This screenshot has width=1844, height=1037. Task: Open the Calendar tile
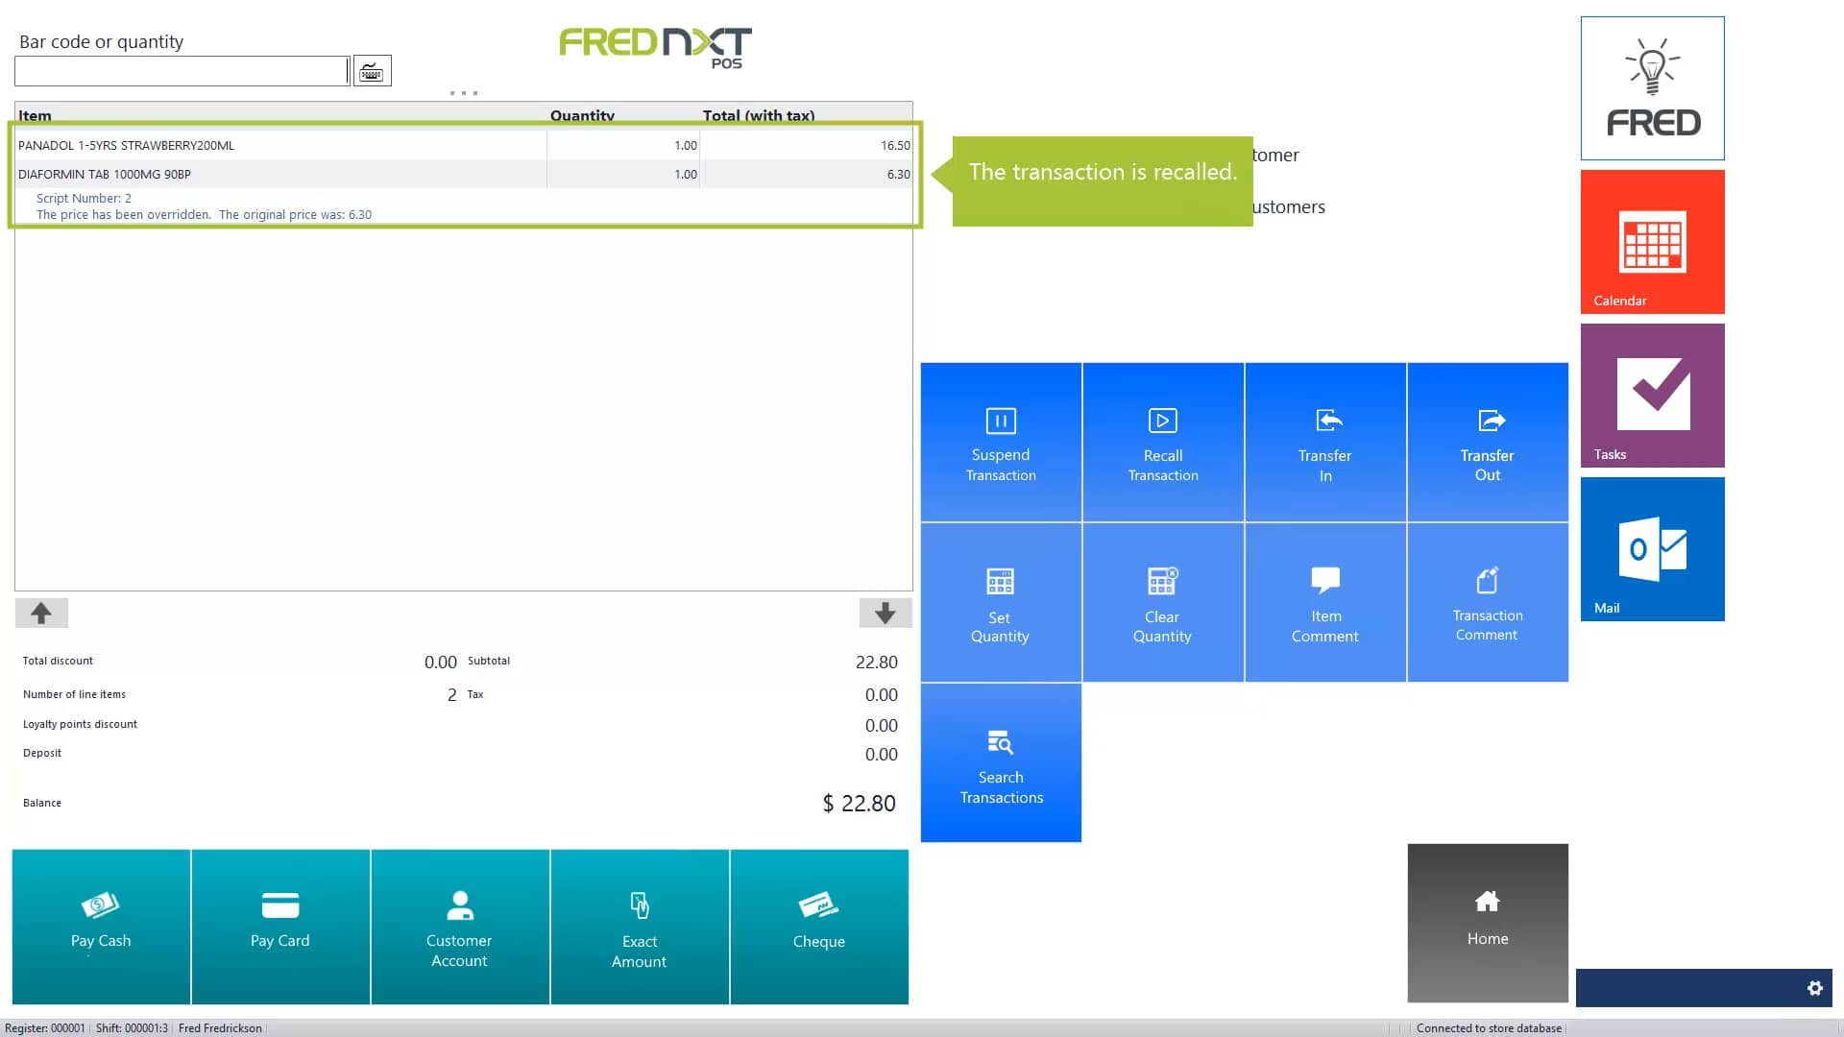1651,241
